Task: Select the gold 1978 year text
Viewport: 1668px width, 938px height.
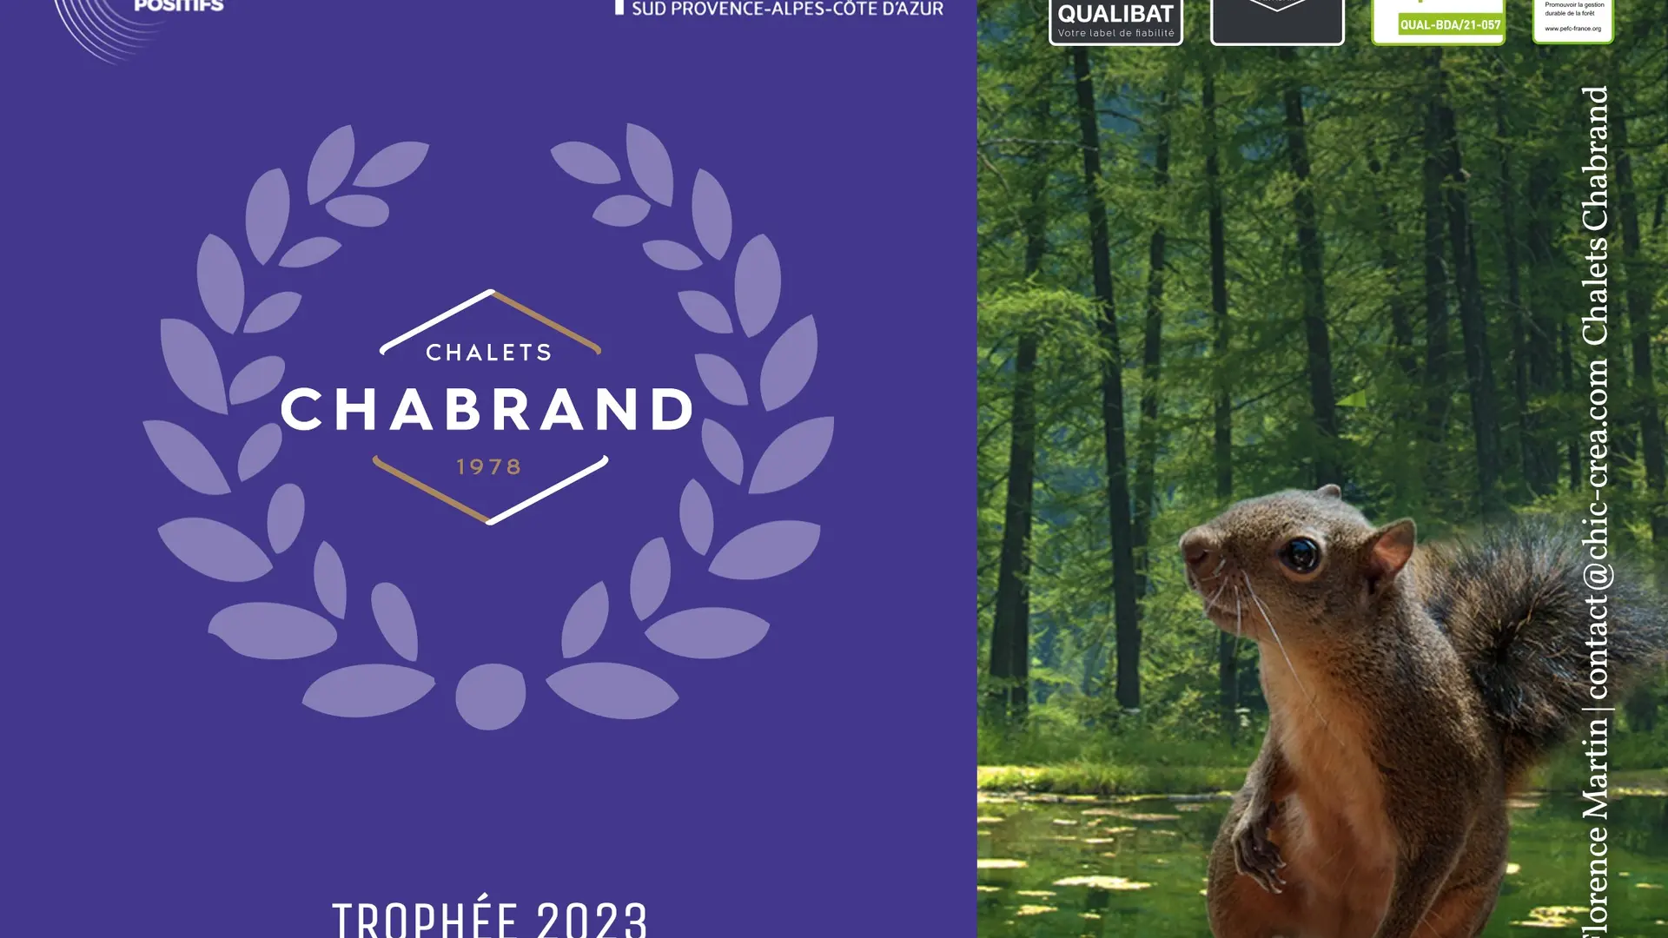Action: (x=489, y=467)
